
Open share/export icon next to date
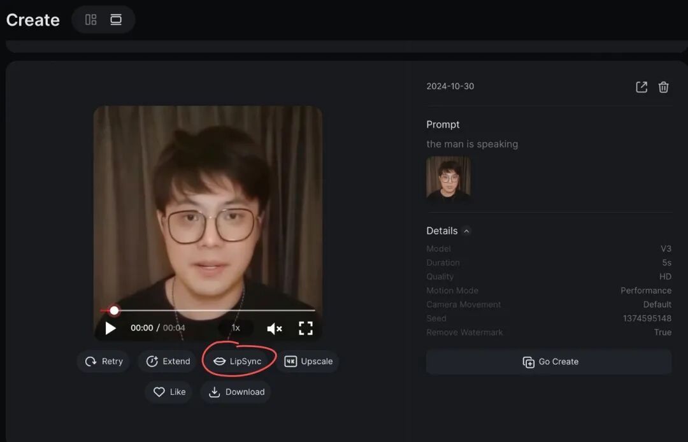(641, 87)
